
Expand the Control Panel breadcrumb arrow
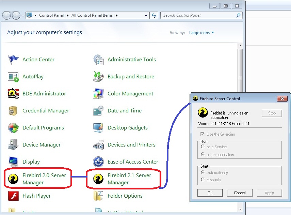(x=68, y=15)
